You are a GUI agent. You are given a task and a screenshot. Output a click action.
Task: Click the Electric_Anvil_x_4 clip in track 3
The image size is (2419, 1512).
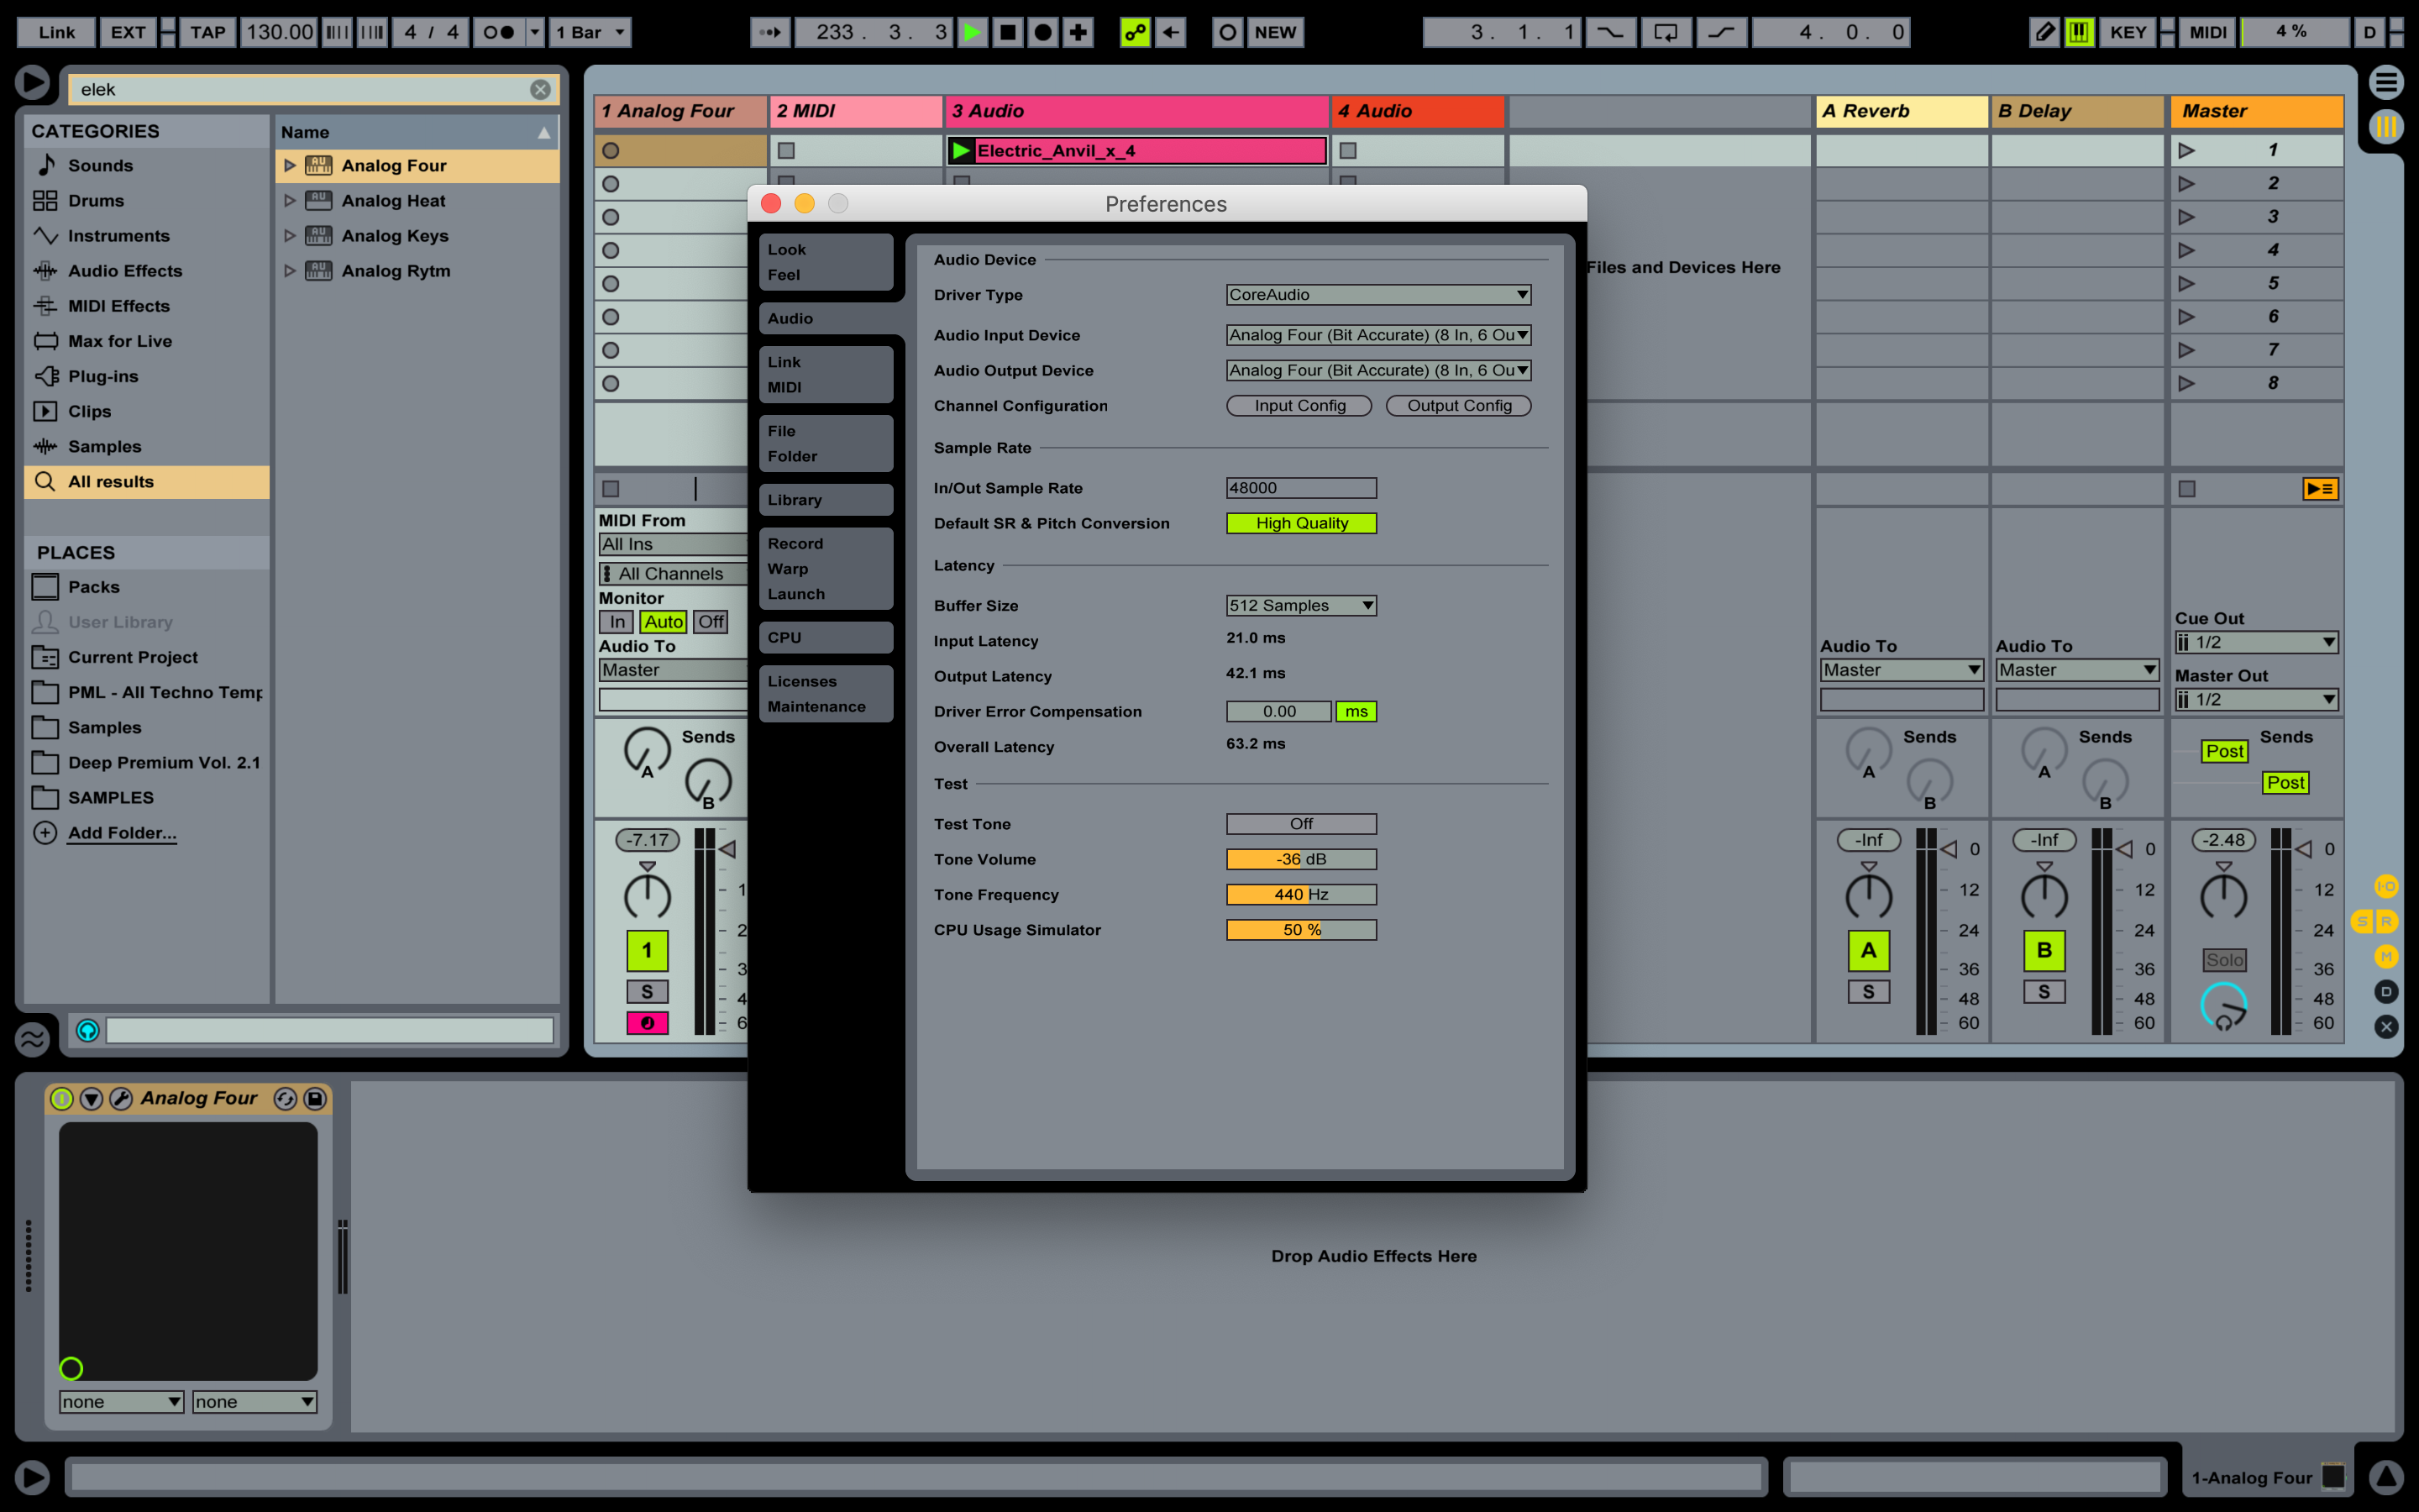pos(1132,150)
